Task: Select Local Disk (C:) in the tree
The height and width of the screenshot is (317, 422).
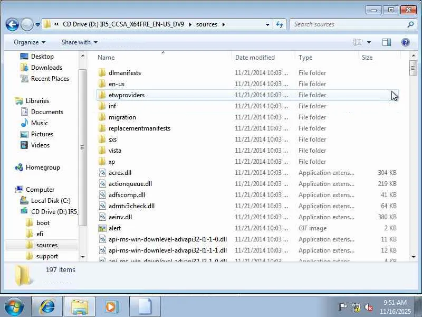Action: pos(51,201)
